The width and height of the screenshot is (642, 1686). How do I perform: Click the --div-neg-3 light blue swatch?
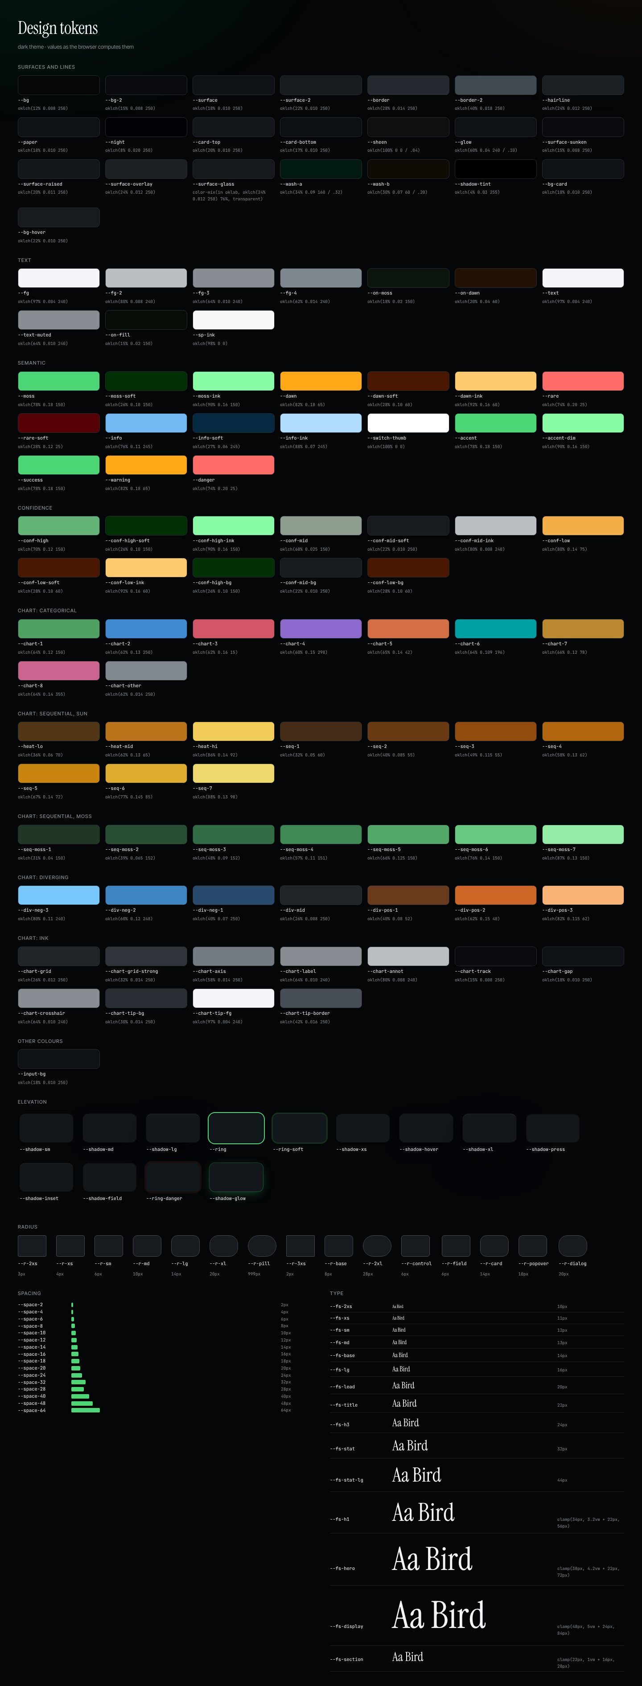click(x=59, y=895)
